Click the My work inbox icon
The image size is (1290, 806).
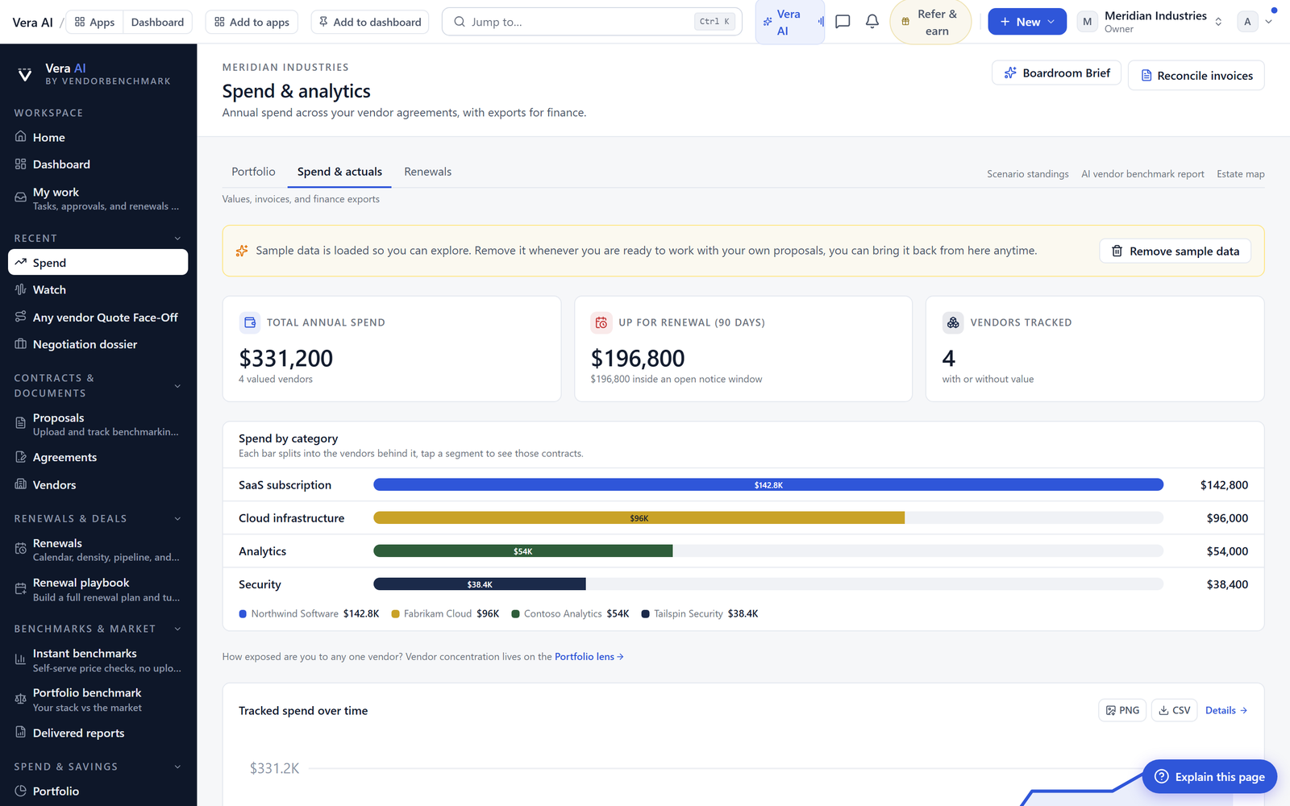pos(21,197)
